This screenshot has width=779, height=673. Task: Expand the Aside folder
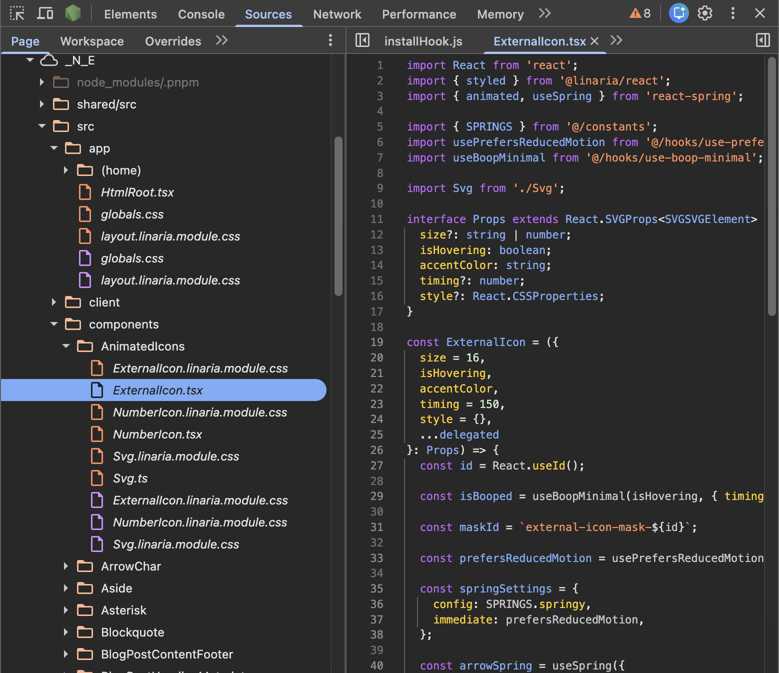(66, 588)
